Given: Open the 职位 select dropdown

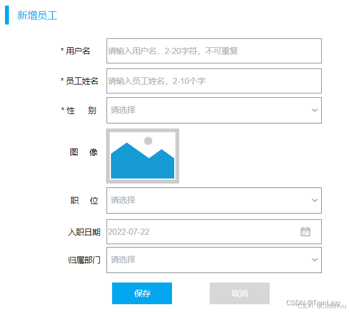Looking at the screenshot, I should [214, 200].
